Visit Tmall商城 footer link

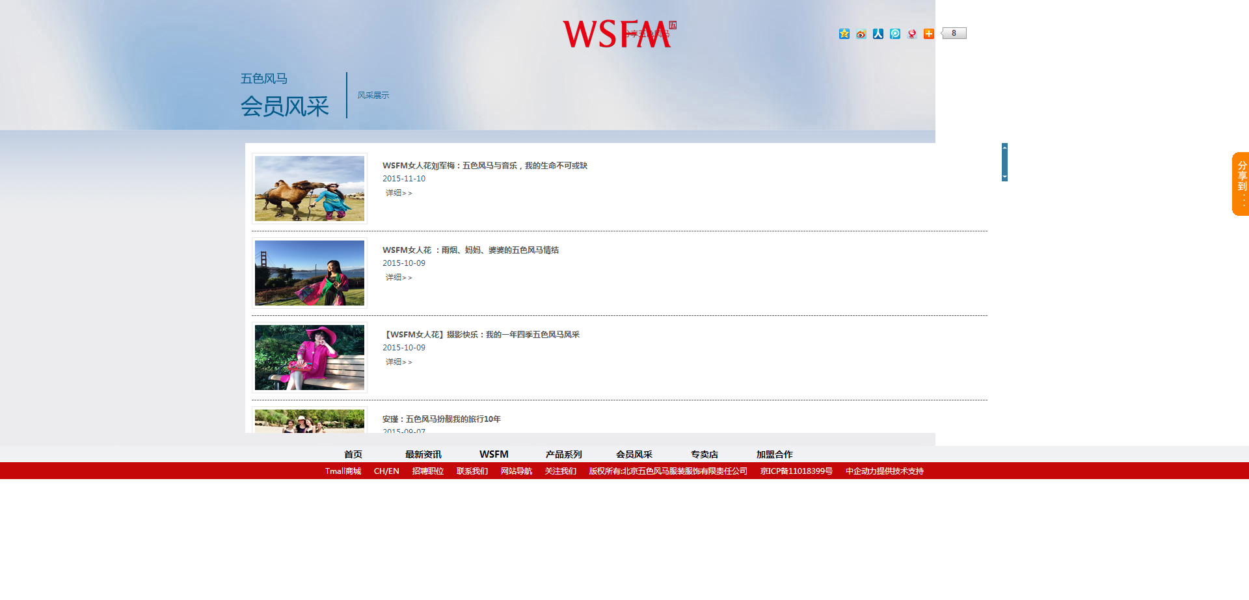[x=343, y=471]
